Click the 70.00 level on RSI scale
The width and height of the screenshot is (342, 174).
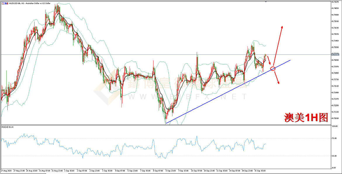click(x=334, y=138)
